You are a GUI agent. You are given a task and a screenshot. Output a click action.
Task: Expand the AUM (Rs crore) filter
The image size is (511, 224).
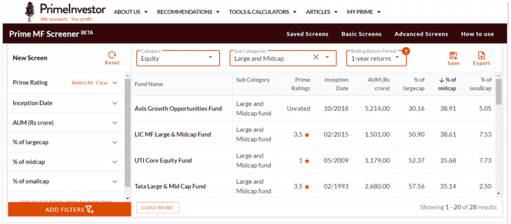[x=115, y=123]
